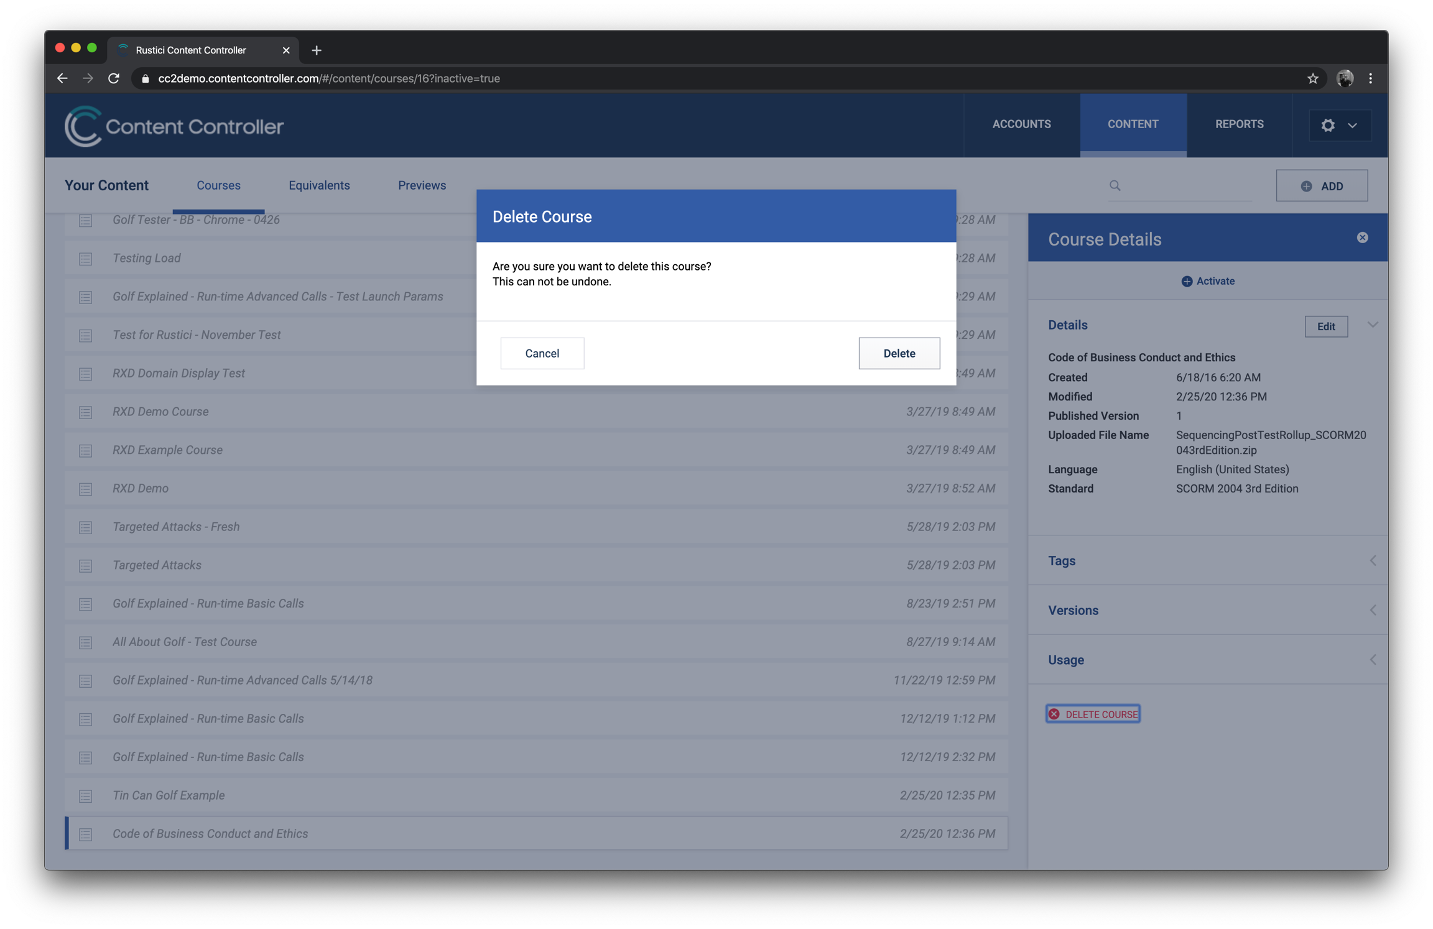The width and height of the screenshot is (1433, 929).
Task: Click the Add button
Action: [1322, 186]
